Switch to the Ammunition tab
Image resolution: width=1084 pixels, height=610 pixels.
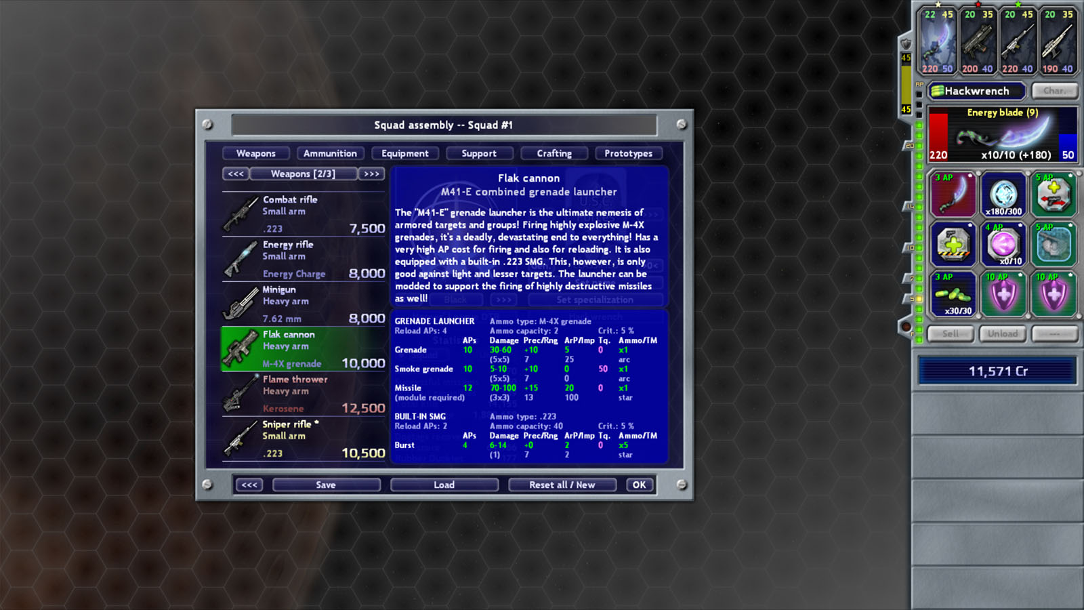(330, 153)
